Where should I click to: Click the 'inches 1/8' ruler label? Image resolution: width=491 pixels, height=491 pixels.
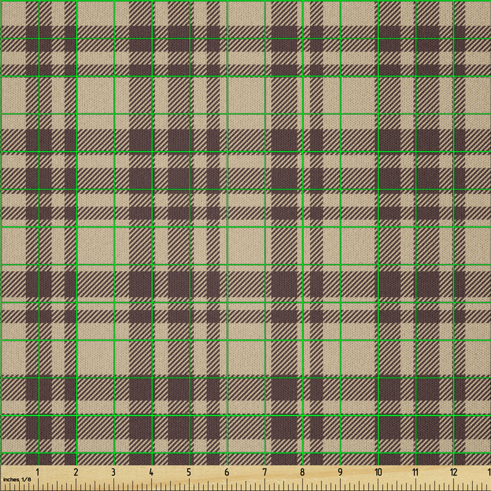[17, 480]
